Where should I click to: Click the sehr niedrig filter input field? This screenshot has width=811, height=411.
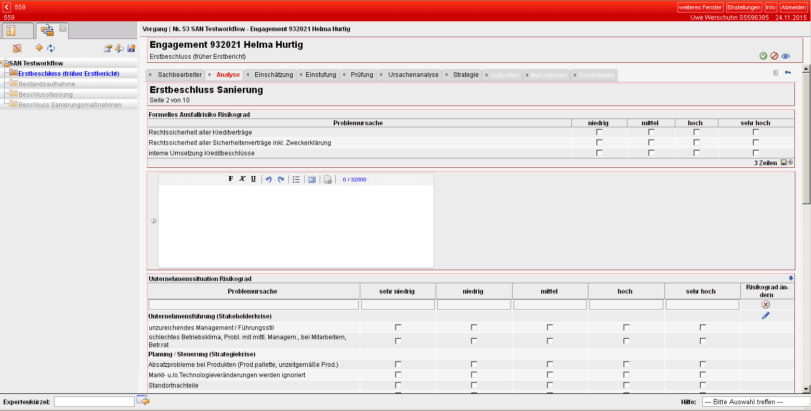click(x=398, y=304)
